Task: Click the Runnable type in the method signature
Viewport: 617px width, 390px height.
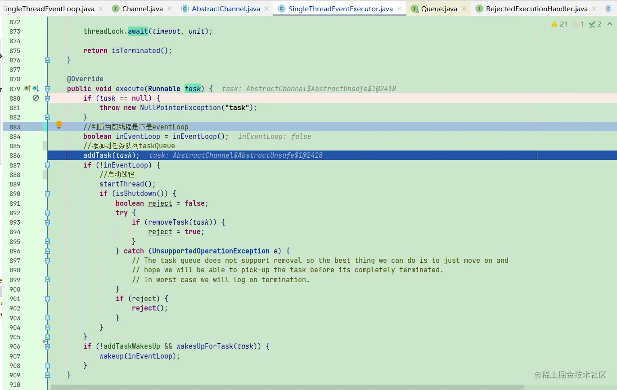Action: pos(164,89)
